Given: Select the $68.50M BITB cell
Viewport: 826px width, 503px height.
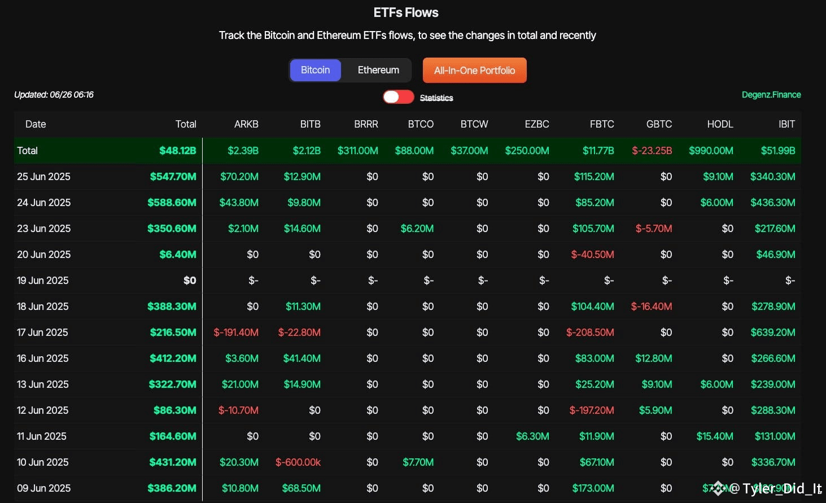Looking at the screenshot, I should (x=301, y=488).
